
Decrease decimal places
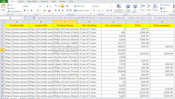(x=111, y=10)
